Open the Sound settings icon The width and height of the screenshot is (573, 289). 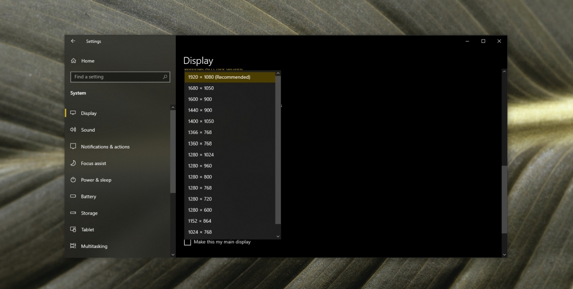point(73,130)
